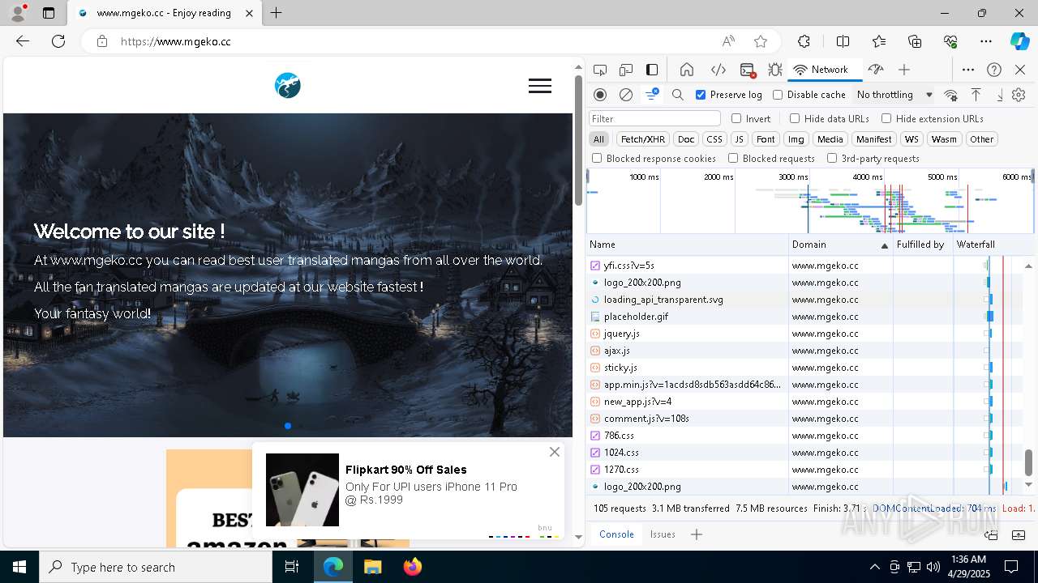Add more tools with the plus icon
The width and height of the screenshot is (1038, 583).
pos(904,70)
